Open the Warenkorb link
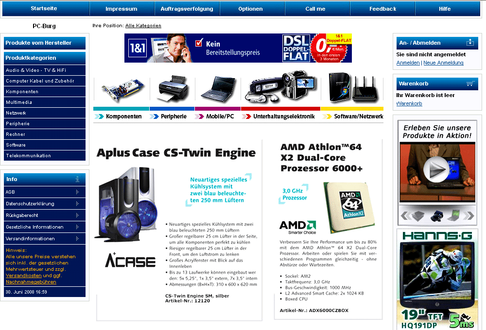Screen dimensions: 486x330 click(x=409, y=104)
